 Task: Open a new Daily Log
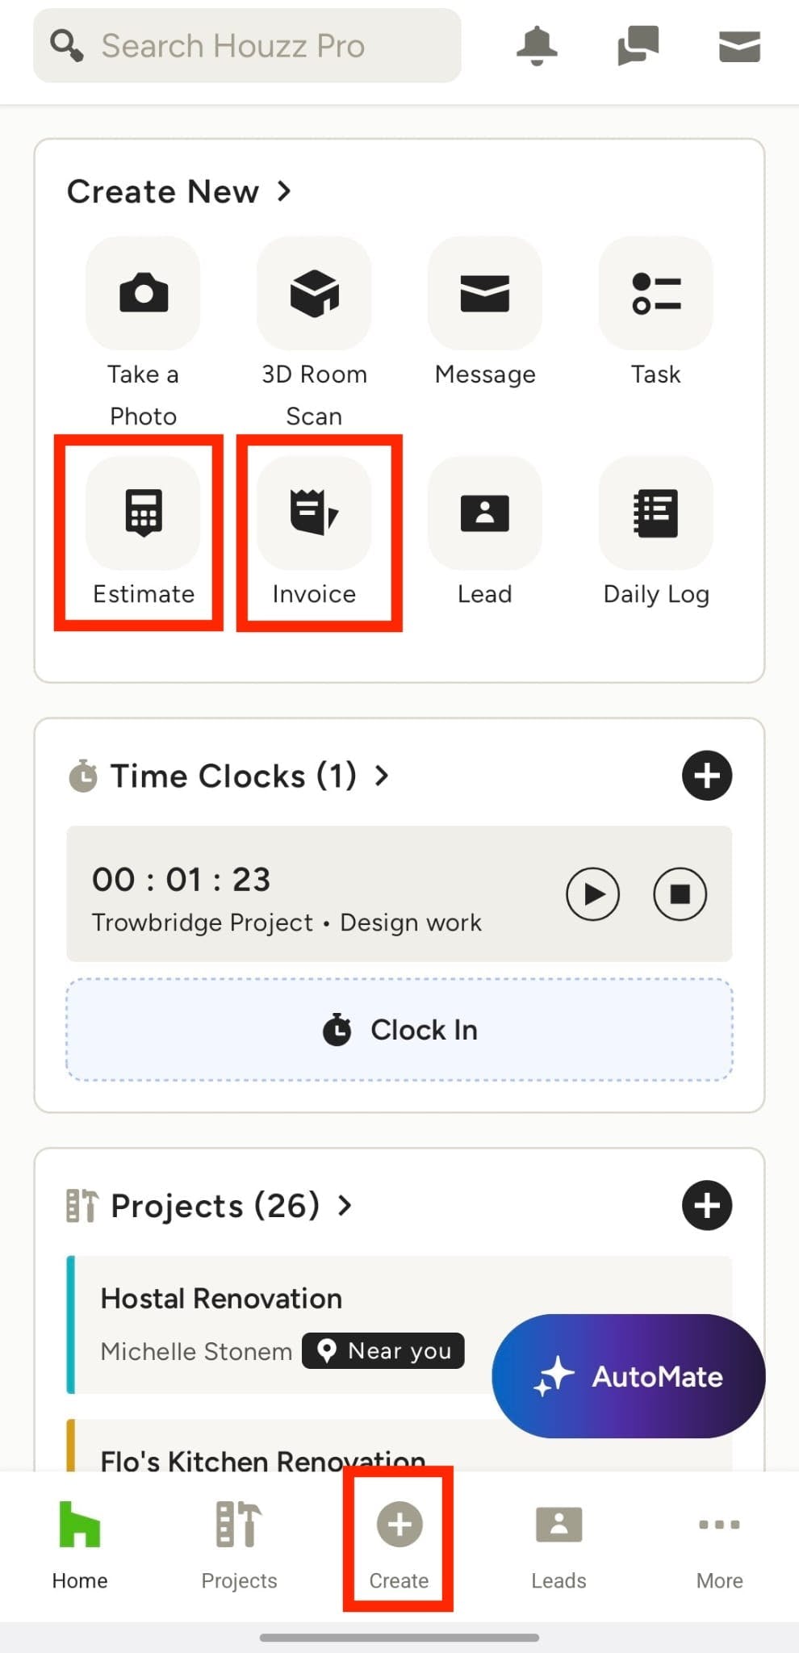tap(655, 513)
